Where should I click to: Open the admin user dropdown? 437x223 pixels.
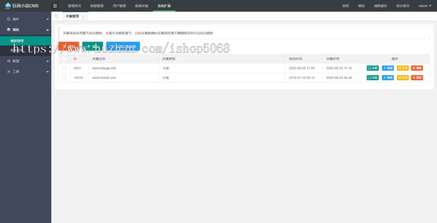pyautogui.click(x=425, y=5)
